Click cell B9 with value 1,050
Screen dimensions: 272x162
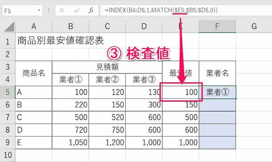pyautogui.click(x=70, y=142)
